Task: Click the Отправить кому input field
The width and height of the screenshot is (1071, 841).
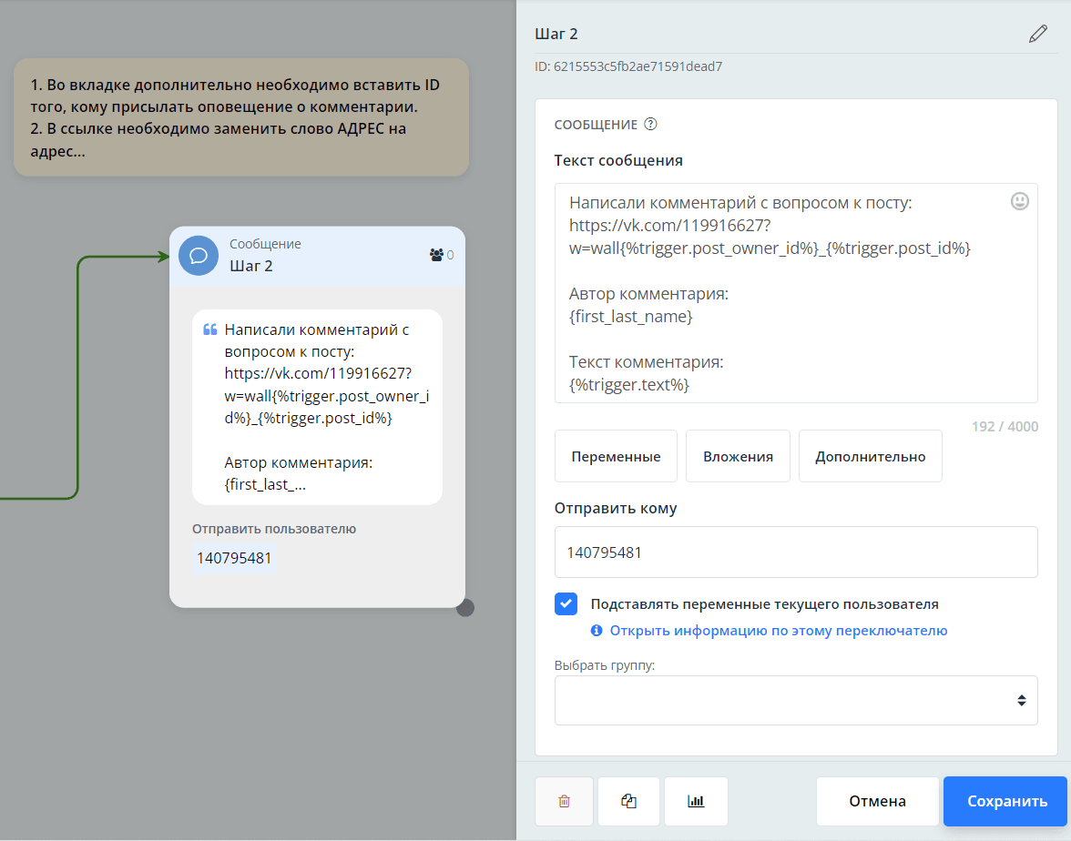Action: pyautogui.click(x=795, y=552)
